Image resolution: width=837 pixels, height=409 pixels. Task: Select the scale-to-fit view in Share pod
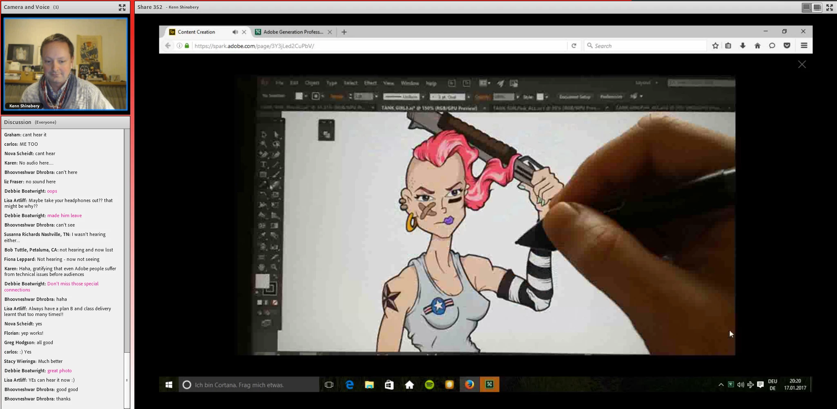(x=807, y=7)
